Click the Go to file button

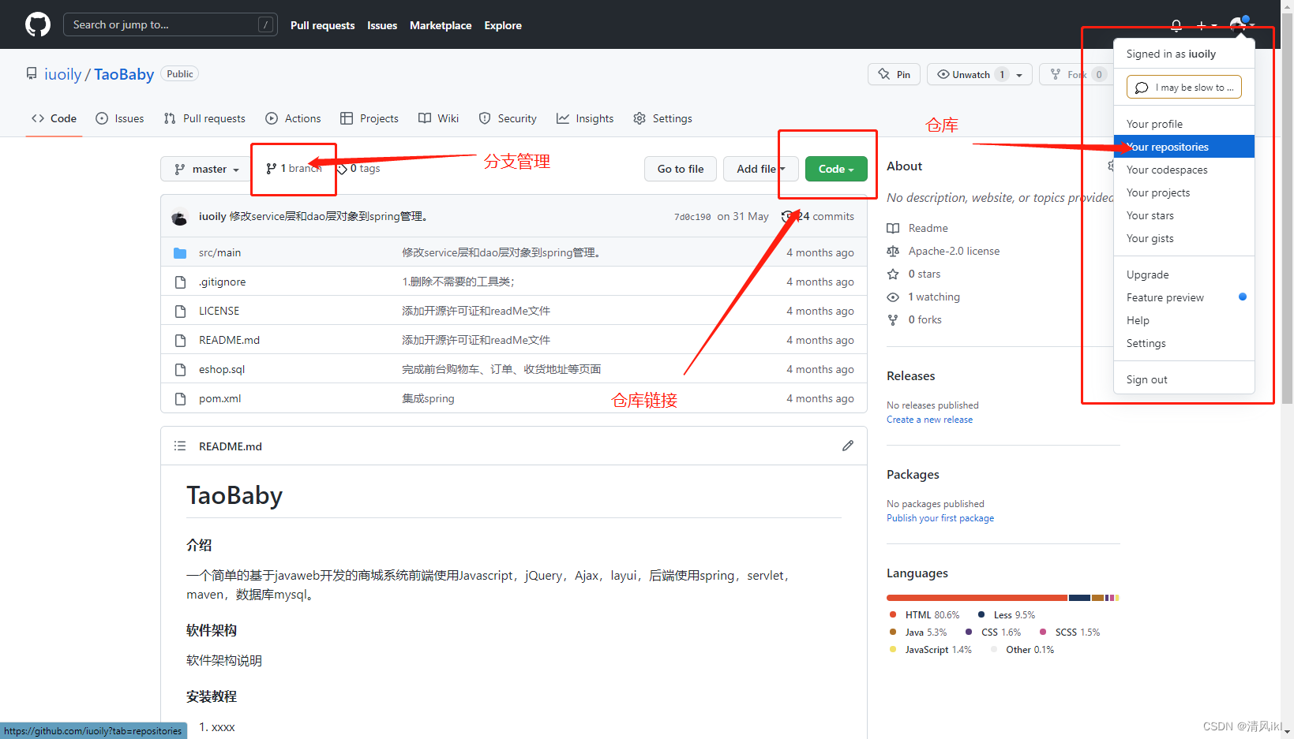pyautogui.click(x=681, y=169)
